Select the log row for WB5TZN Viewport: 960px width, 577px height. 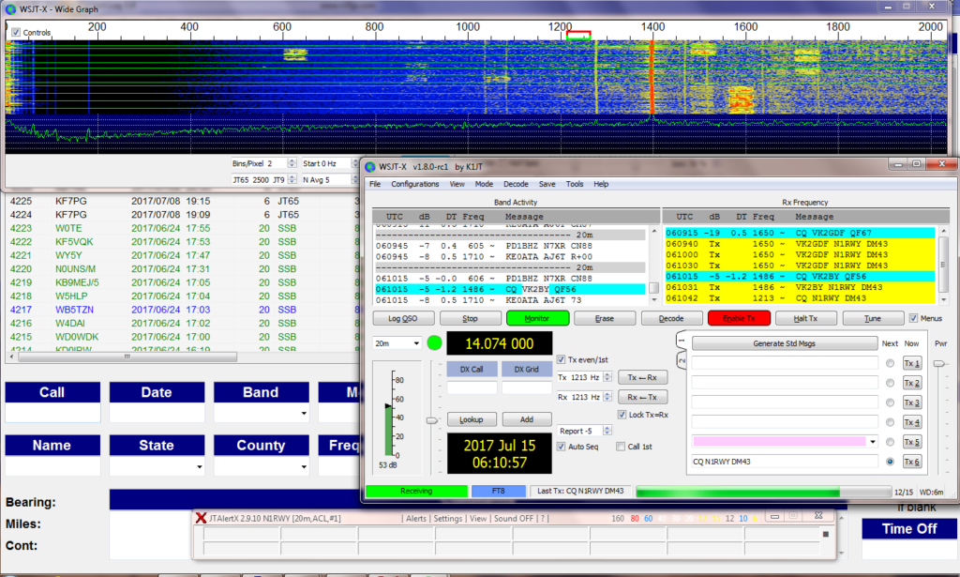coord(183,310)
